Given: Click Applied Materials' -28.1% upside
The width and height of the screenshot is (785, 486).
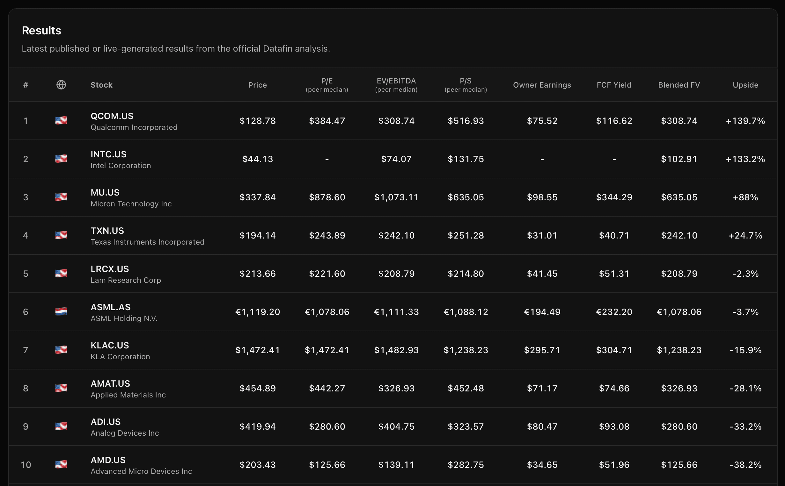Looking at the screenshot, I should click(x=745, y=388).
